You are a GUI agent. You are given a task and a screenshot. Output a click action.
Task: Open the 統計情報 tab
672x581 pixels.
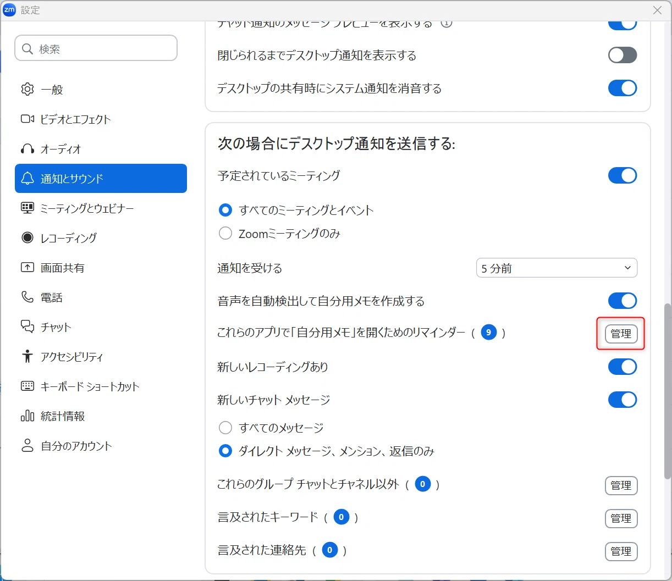point(101,416)
